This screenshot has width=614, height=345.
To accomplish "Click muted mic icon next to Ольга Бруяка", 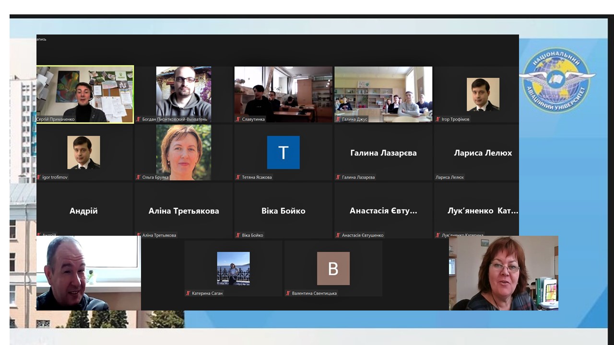I will tap(138, 177).
